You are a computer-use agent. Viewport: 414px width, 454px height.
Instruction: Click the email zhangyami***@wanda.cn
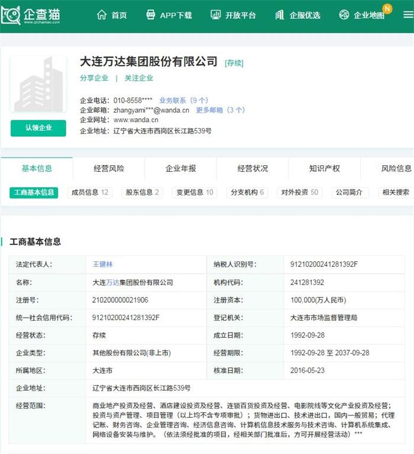pos(151,110)
